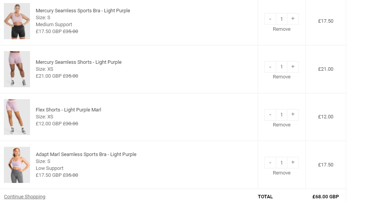Remove Mercury Seamless Shorts from cart
This screenshot has height=201, width=374.
282,77
